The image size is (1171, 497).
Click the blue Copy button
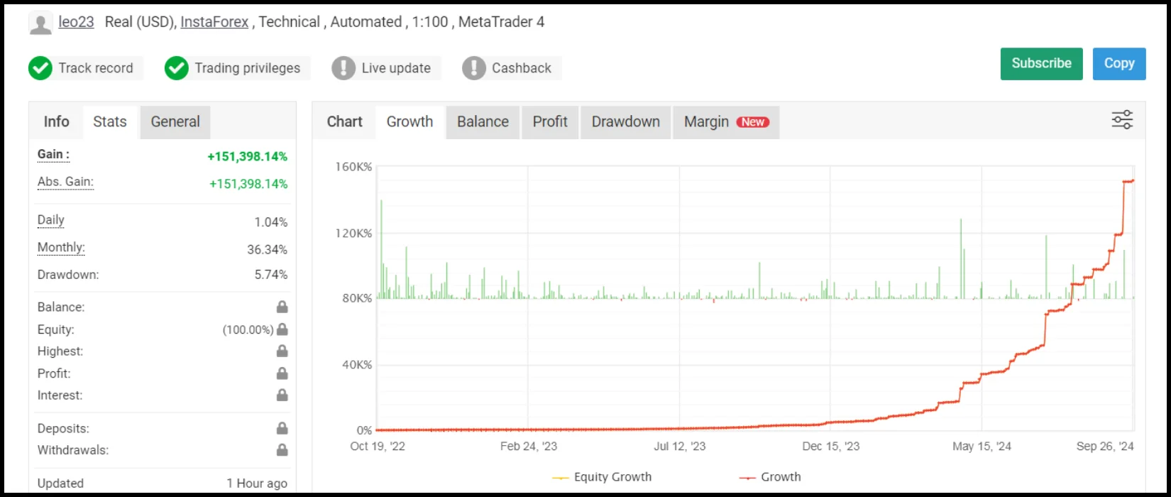point(1119,64)
